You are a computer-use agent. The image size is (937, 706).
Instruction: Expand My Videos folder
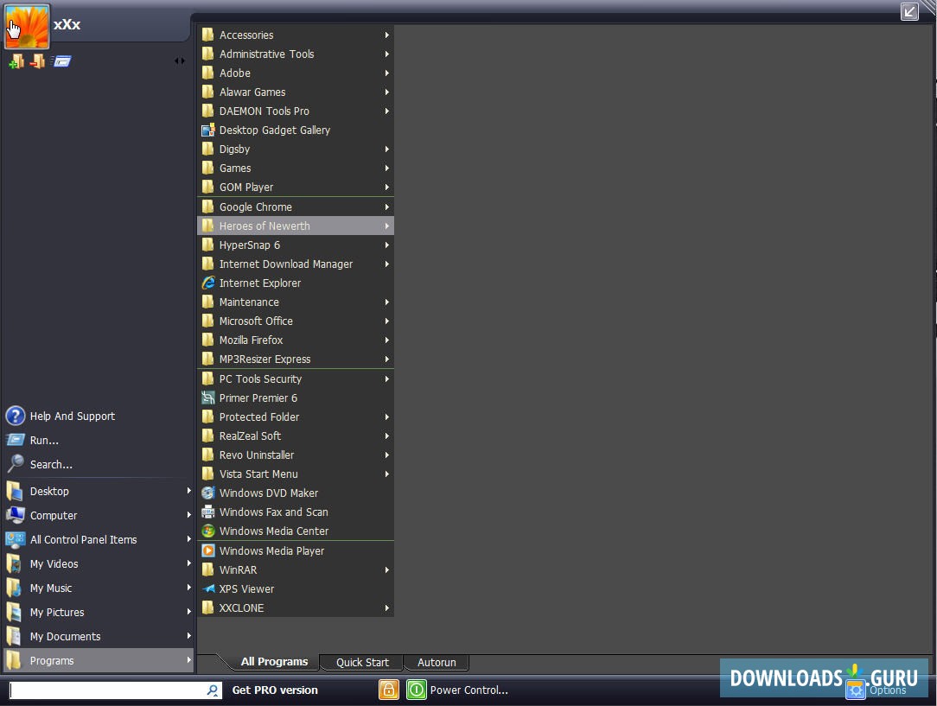tap(98, 563)
